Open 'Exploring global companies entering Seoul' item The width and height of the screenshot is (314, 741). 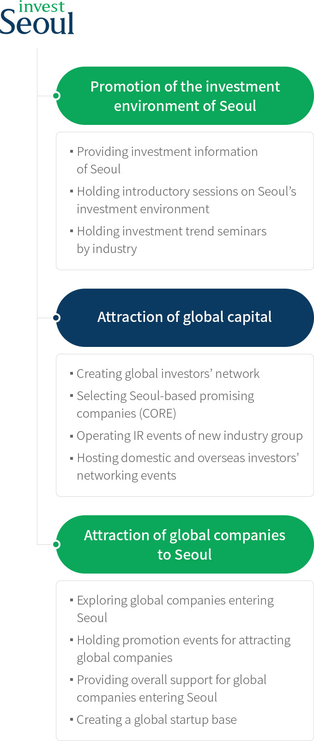pos(175,609)
